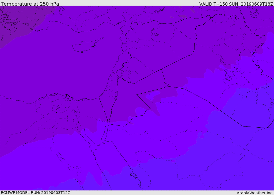Click the 'VALID T+150 SUN. 20190609T18Z' label
The width and height of the screenshot is (274, 195).
[x=236, y=4]
